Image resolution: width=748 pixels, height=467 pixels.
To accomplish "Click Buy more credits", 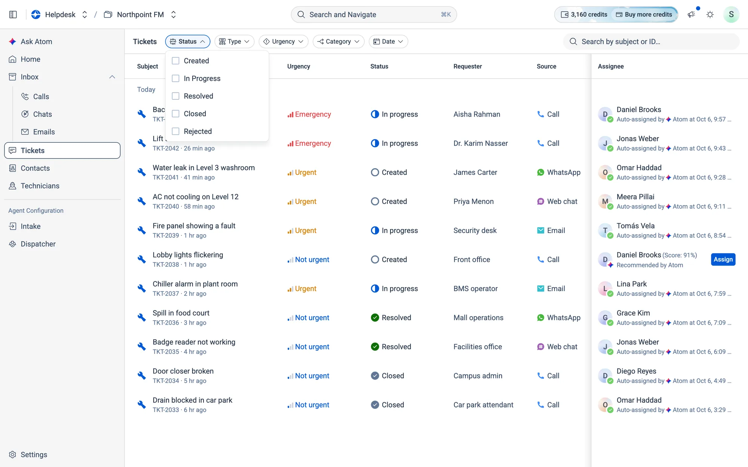I will point(644,15).
